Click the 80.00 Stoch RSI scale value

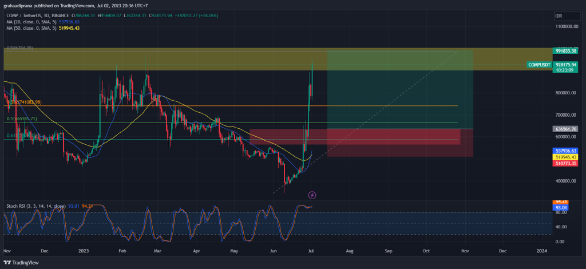(560, 212)
